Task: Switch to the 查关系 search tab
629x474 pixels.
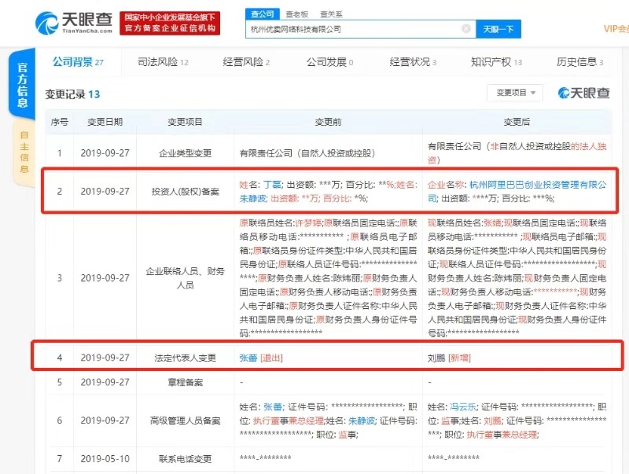Action: [331, 14]
